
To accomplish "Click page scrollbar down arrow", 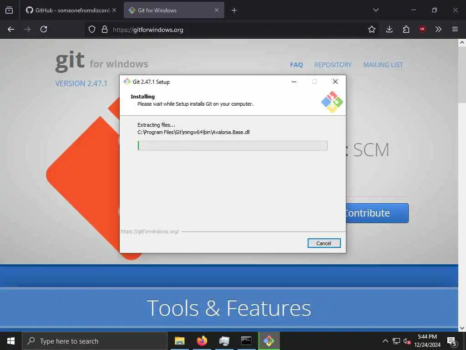I will coord(462,328).
